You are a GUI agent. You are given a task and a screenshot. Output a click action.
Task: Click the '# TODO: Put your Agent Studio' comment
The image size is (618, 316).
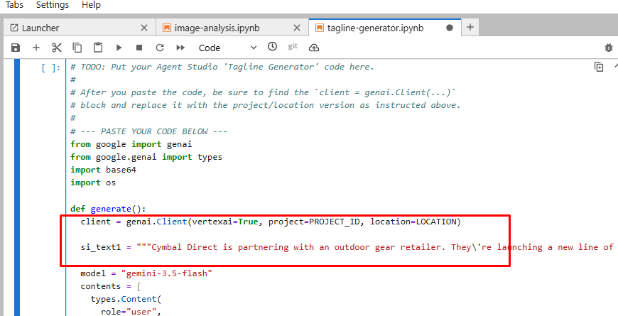pos(222,67)
